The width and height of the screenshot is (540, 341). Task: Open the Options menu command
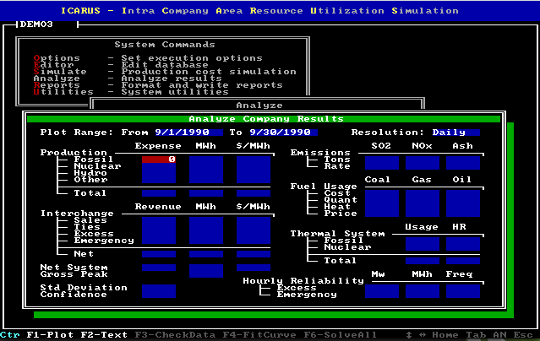(x=56, y=58)
